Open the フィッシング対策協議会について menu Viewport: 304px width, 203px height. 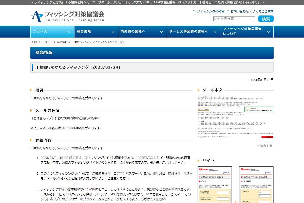[247, 31]
